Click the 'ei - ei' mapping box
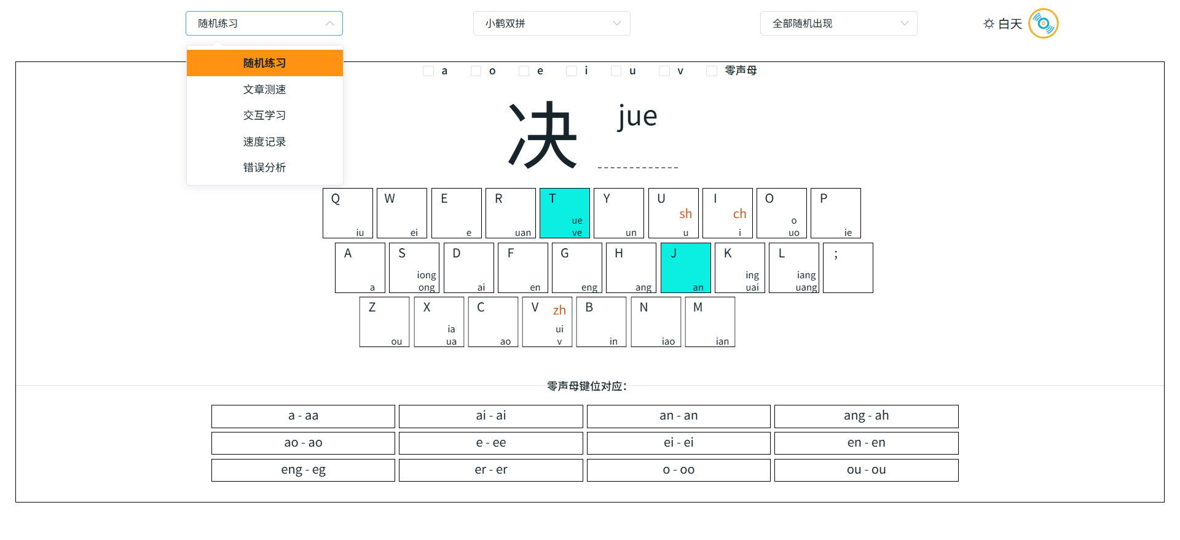This screenshot has height=540, width=1180. tap(678, 444)
